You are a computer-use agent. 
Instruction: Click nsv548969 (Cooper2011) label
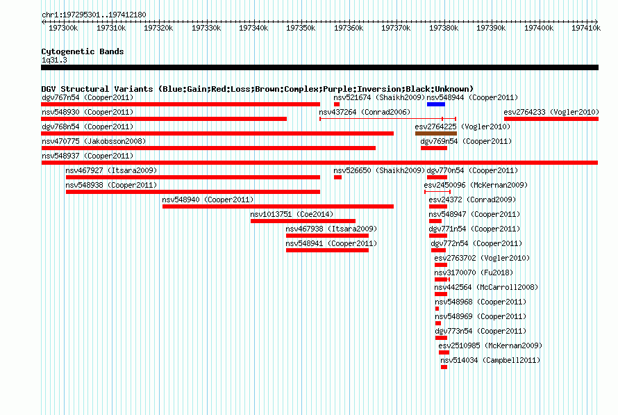pyautogui.click(x=481, y=316)
